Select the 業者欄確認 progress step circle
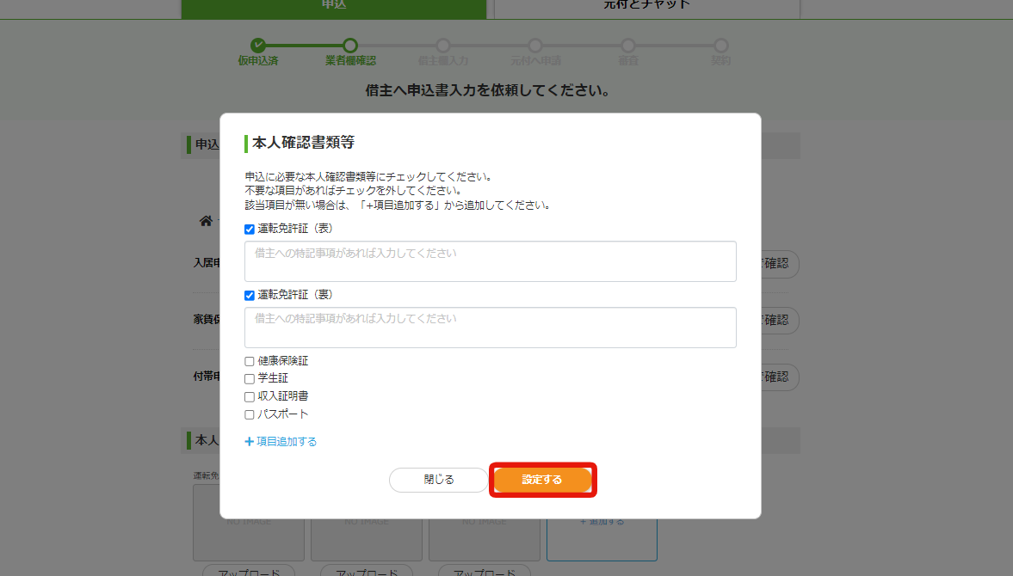 [x=350, y=46]
